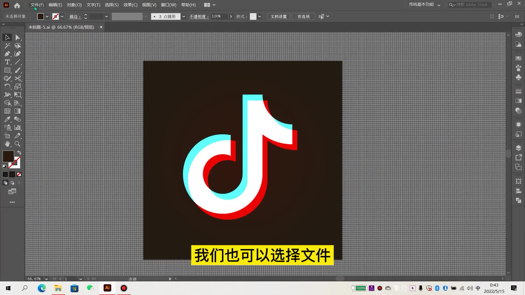Viewport: 525px width, 295px height.
Task: Set color to None in toolbar
Action: point(19,174)
